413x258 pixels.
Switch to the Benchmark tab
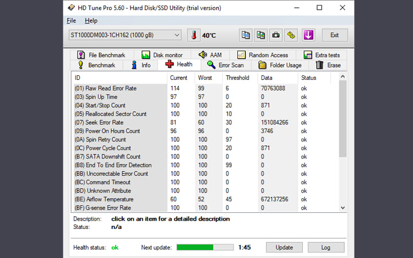pyautogui.click(x=97, y=65)
